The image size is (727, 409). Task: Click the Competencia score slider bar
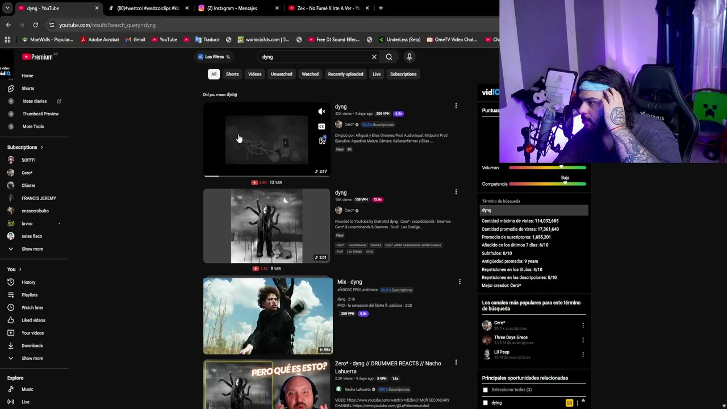(548, 184)
